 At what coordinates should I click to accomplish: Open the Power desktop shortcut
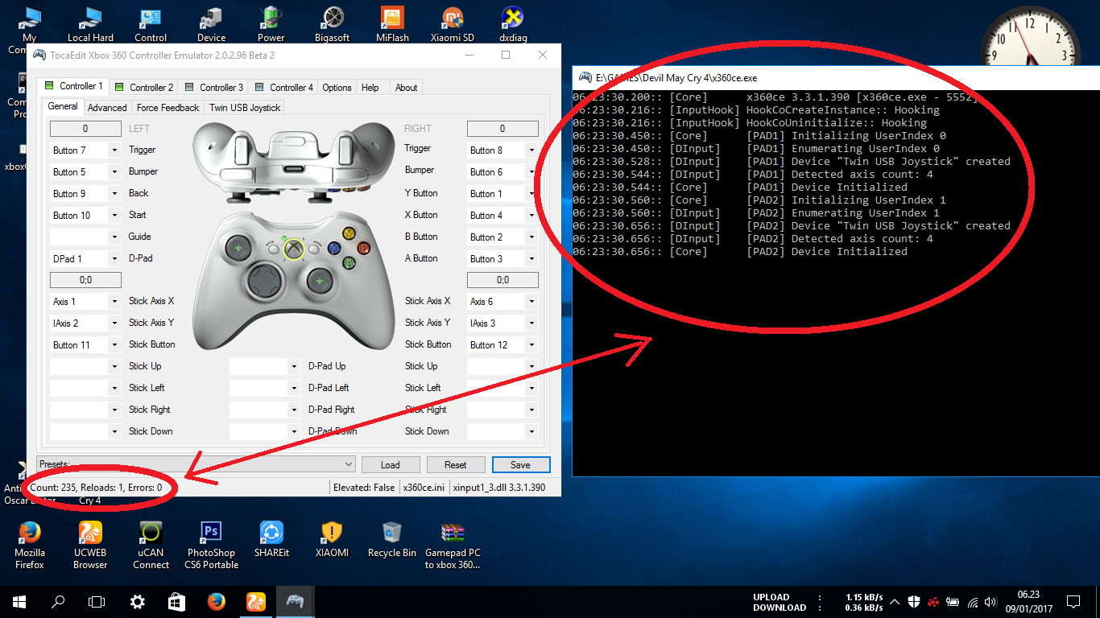[x=271, y=23]
